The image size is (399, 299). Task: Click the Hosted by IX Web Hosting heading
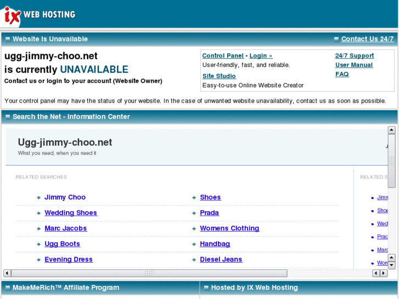[x=255, y=287]
